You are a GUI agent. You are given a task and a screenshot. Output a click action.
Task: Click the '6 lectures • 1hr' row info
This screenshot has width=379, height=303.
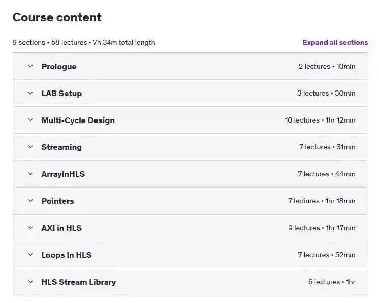coord(332,282)
